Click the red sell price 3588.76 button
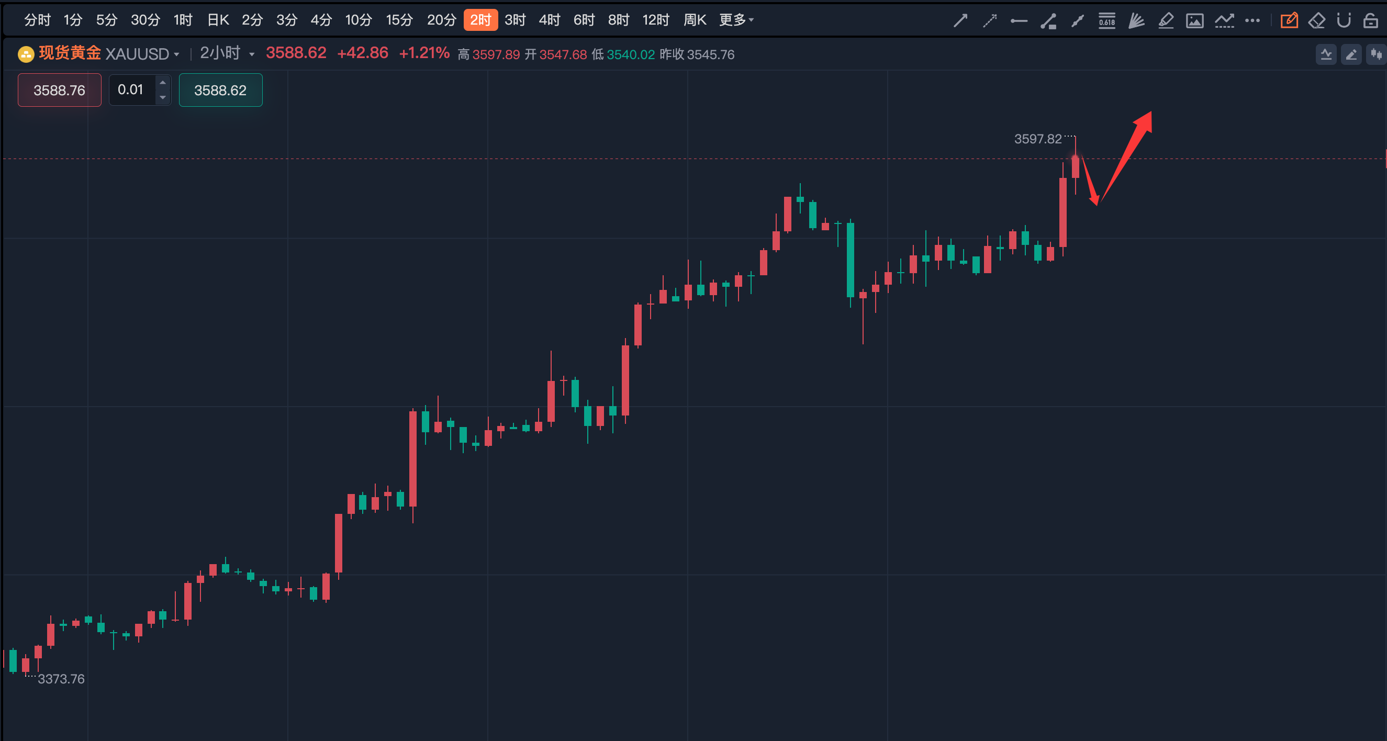The height and width of the screenshot is (741, 1387). (59, 90)
